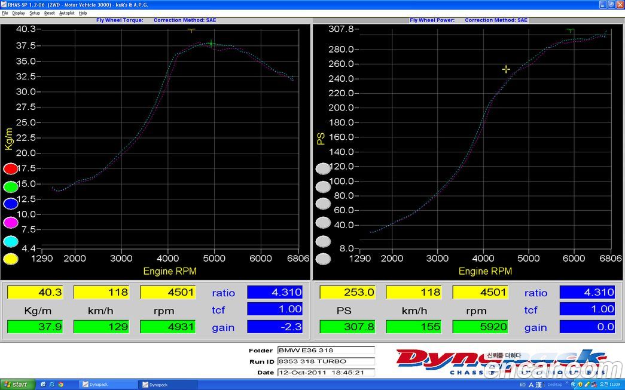Image resolution: width=625 pixels, height=390 pixels.
Task: Click yellow crosshair cursor on power graph
Action: (506, 69)
